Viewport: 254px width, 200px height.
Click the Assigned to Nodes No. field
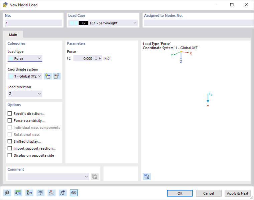coord(199,23)
